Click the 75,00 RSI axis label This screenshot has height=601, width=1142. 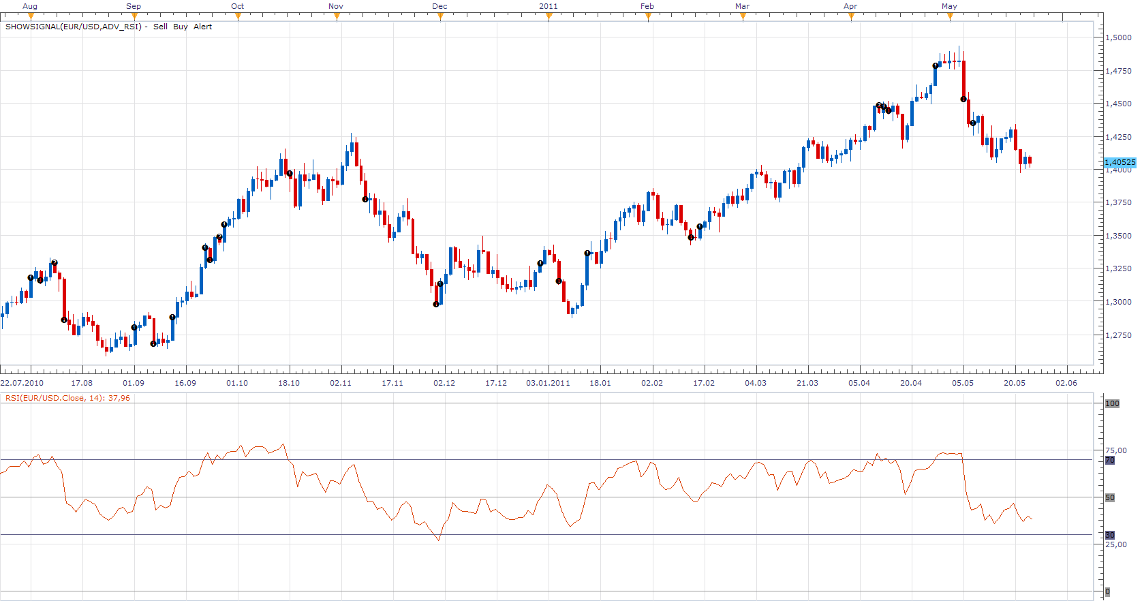pos(1116,450)
